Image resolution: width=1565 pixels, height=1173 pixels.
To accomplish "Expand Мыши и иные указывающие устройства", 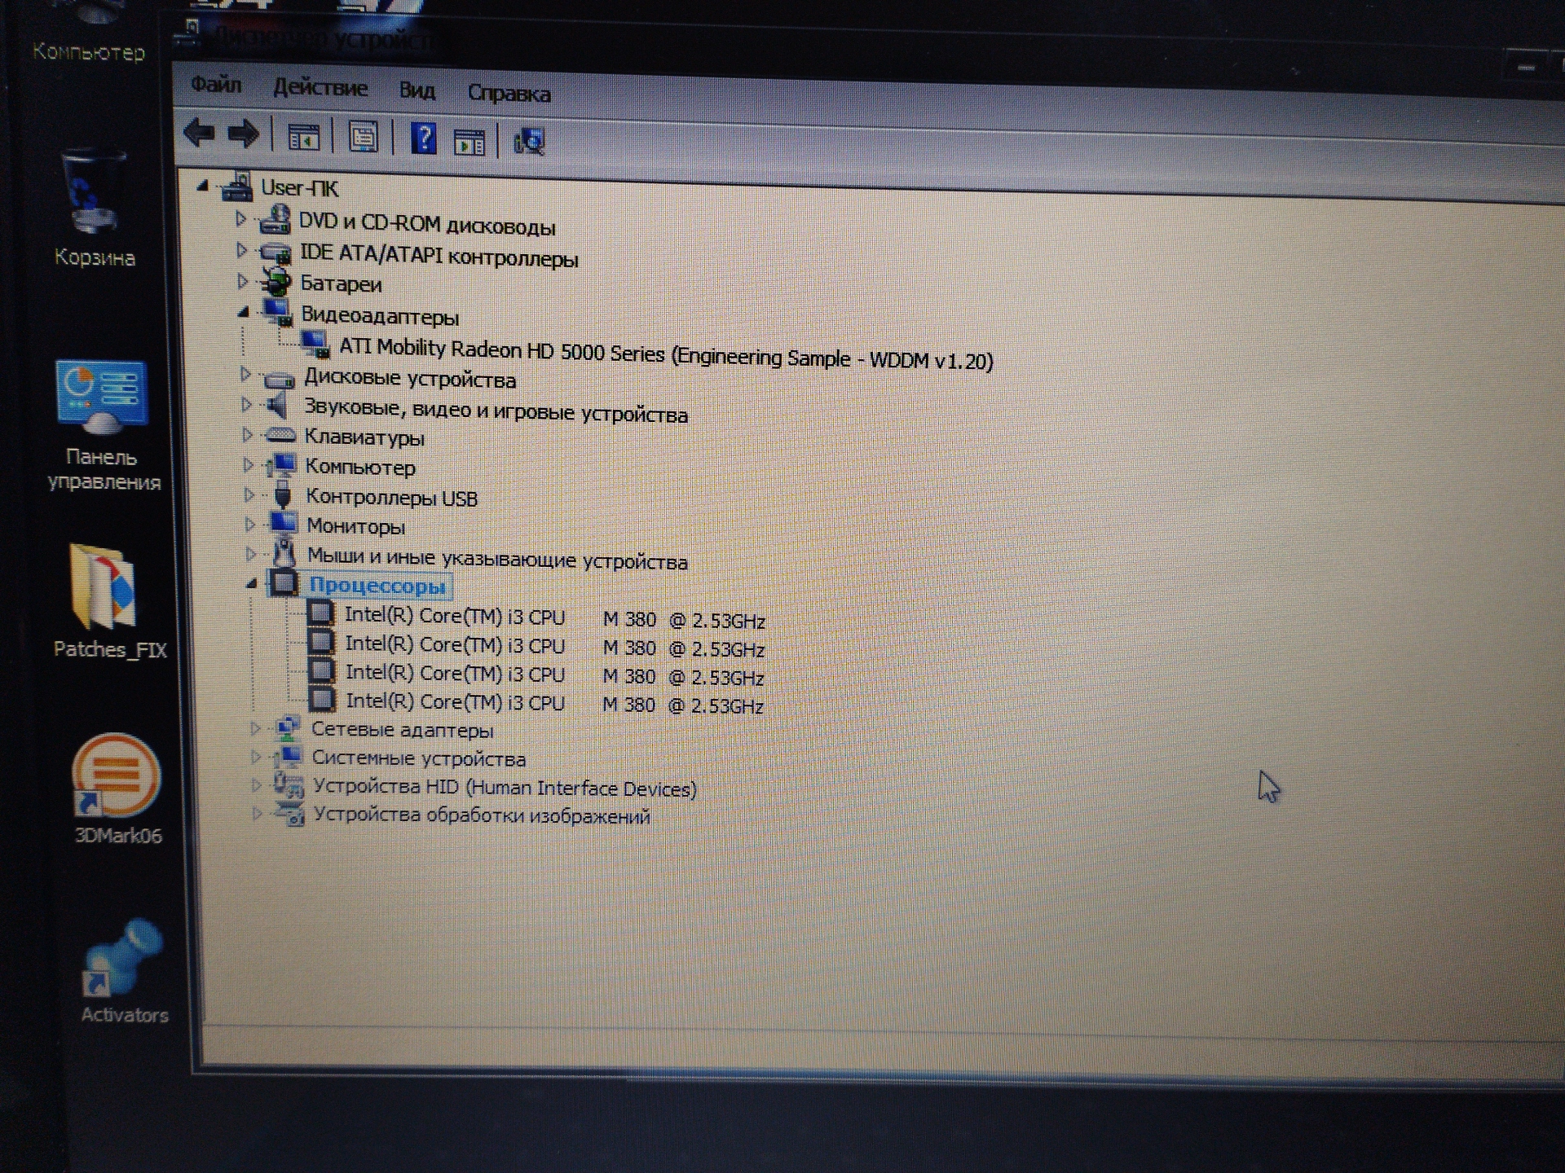I will tap(251, 555).
